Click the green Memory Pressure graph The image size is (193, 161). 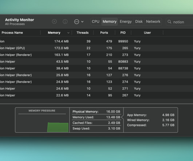[58, 127]
